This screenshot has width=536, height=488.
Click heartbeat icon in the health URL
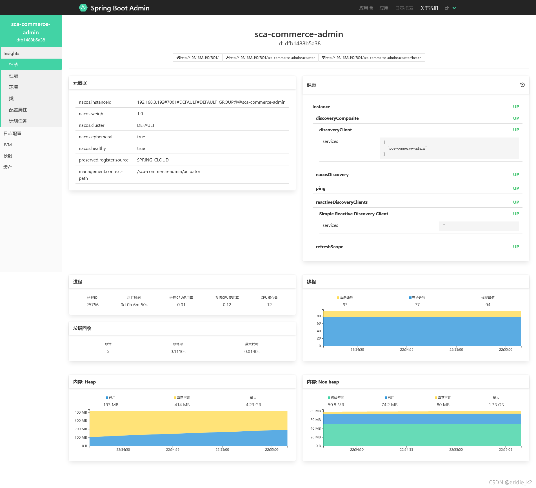coord(324,58)
